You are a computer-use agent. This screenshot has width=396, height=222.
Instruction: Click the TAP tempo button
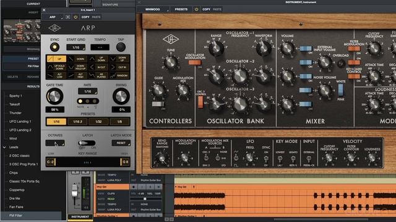coord(121,47)
